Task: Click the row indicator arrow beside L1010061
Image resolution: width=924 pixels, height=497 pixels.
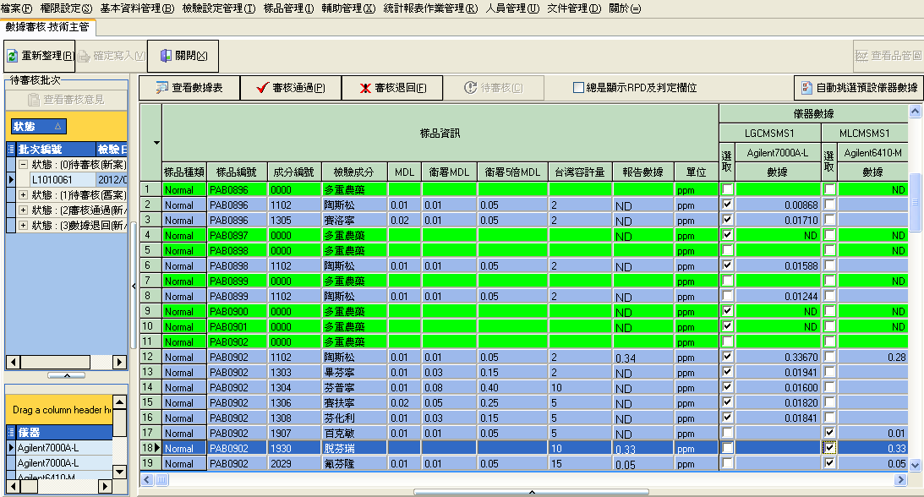Action: tap(11, 179)
